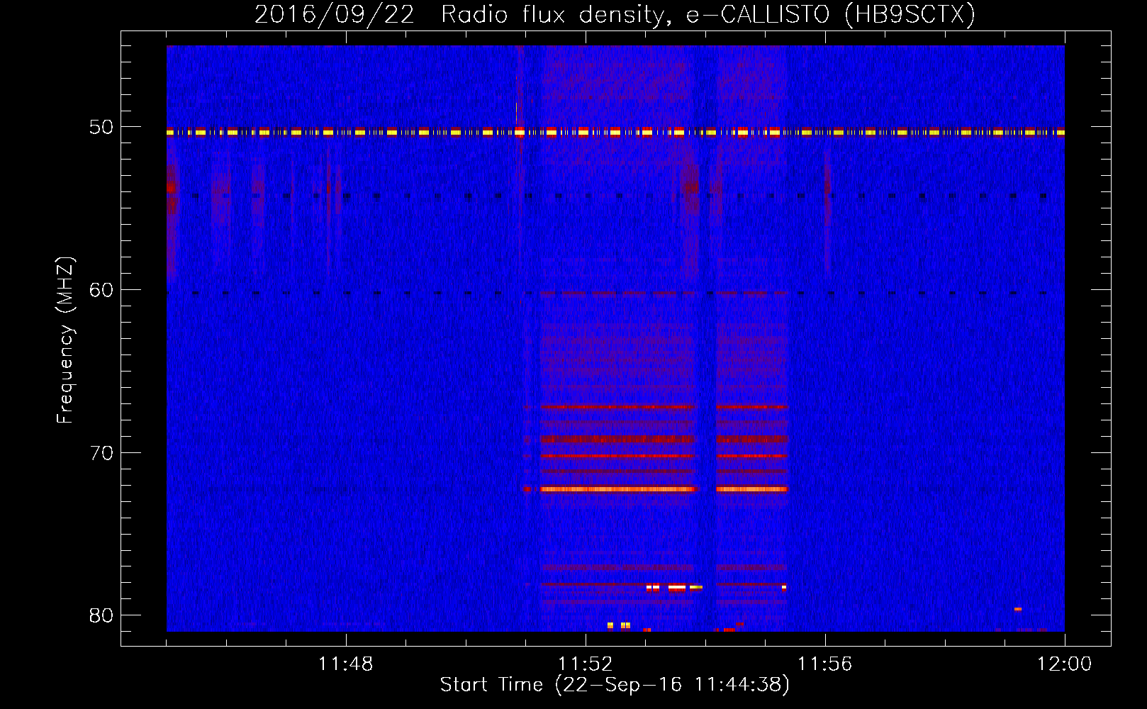Click the 50 frequency tick label
1147x709 pixels.
click(101, 127)
